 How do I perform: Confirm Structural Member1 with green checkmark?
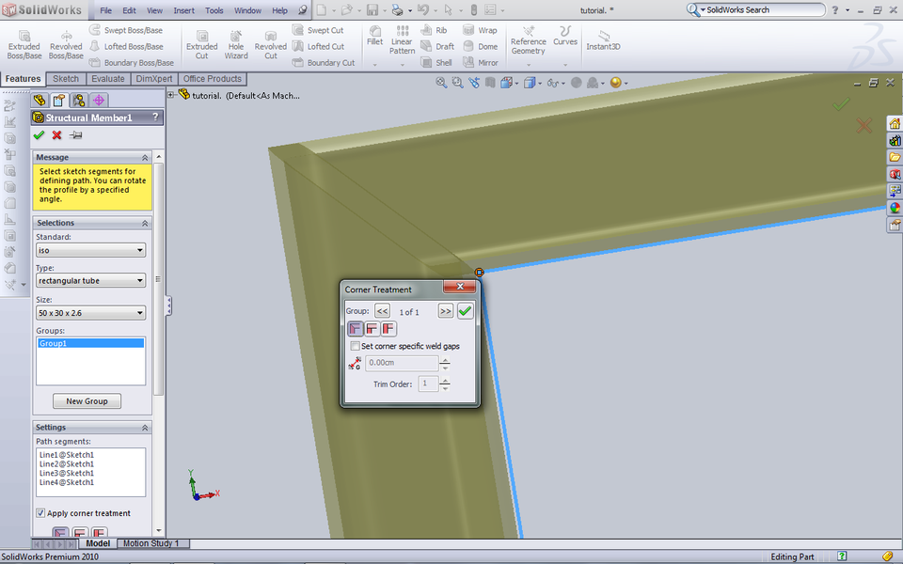[39, 134]
